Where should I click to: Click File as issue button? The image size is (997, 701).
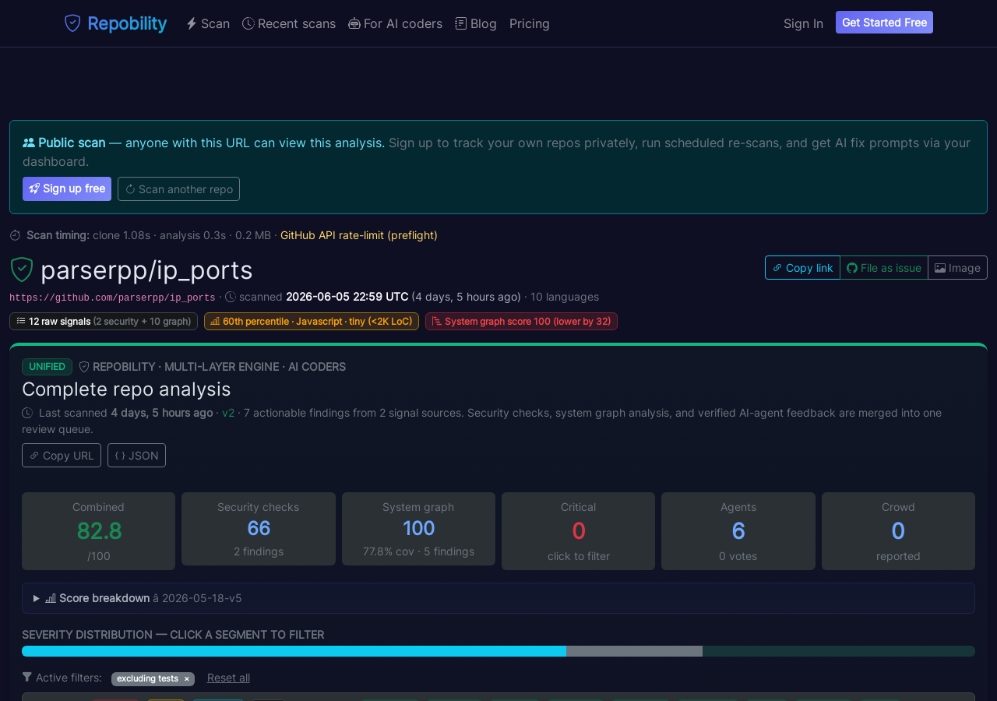(x=884, y=267)
